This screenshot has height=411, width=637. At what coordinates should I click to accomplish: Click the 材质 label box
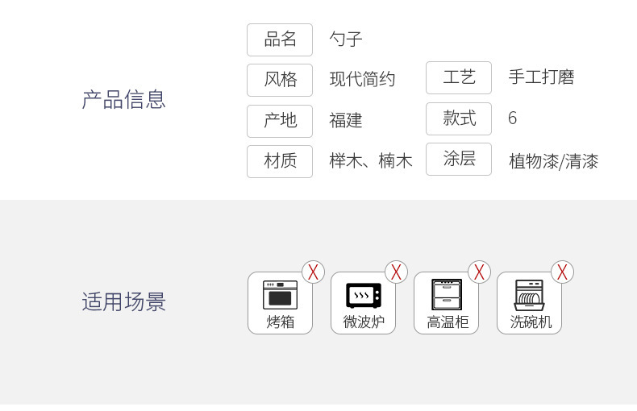coord(280,161)
